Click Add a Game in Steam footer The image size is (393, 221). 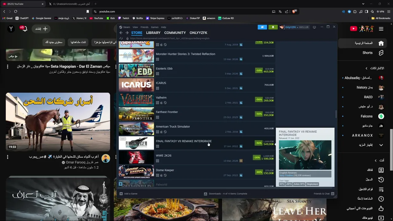128,194
